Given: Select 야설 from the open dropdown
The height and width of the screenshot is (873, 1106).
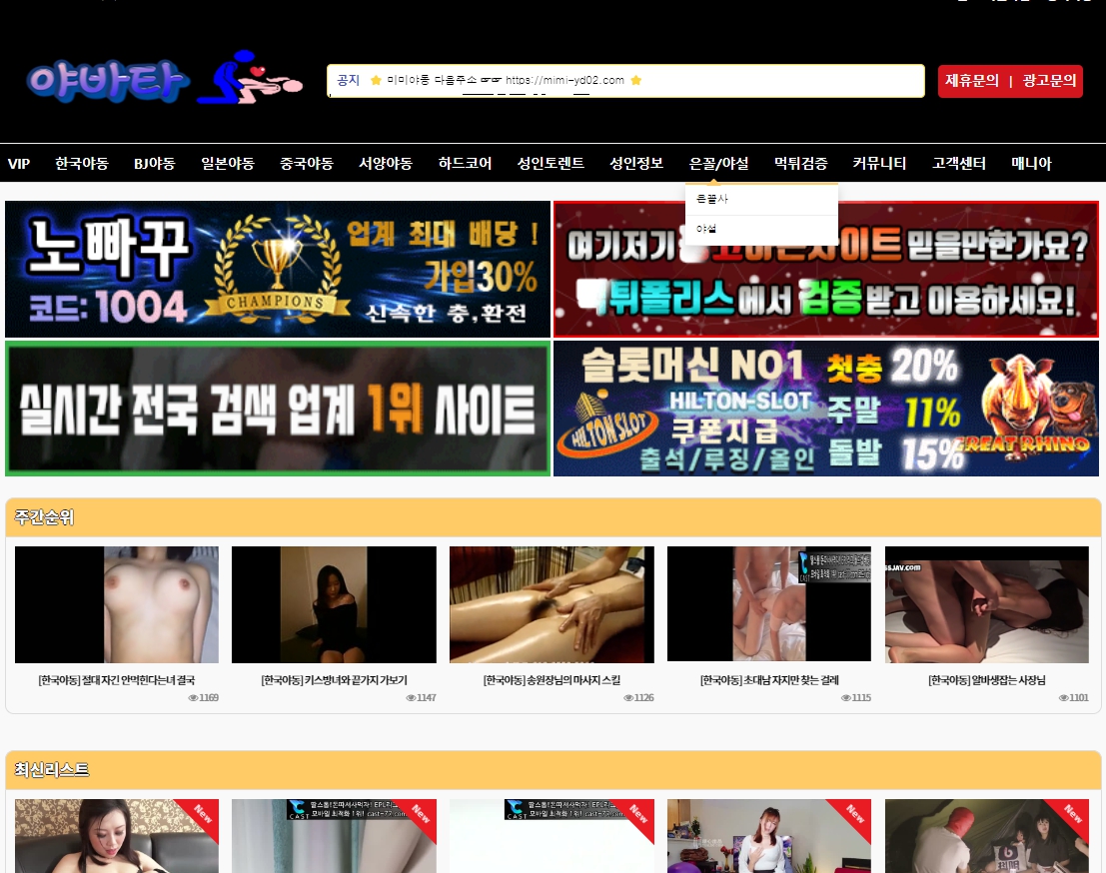Looking at the screenshot, I should pos(707,229).
